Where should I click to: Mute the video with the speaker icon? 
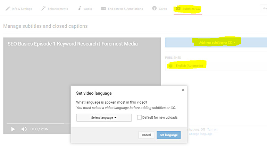pyautogui.click(x=24, y=129)
